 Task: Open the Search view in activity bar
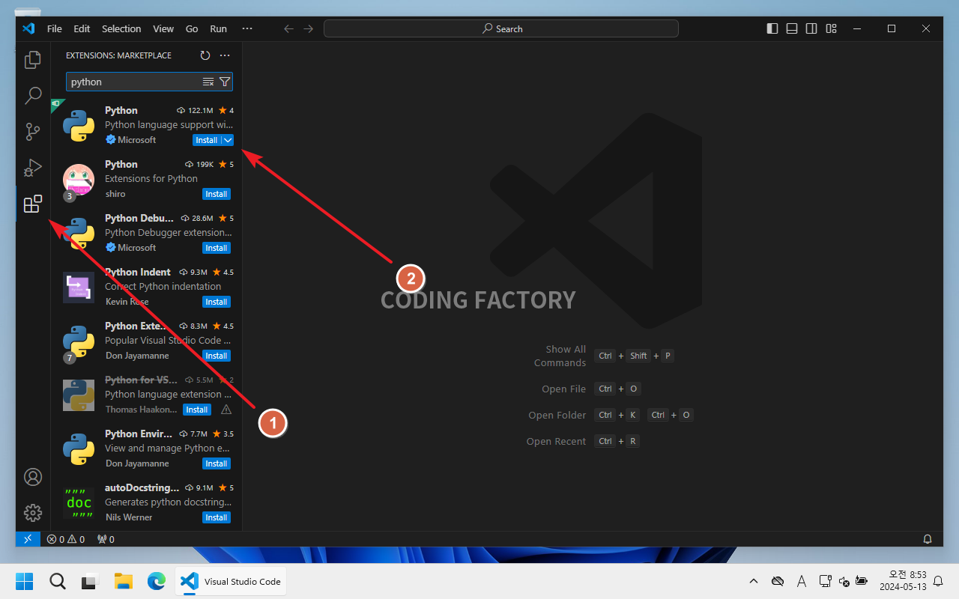click(33, 96)
